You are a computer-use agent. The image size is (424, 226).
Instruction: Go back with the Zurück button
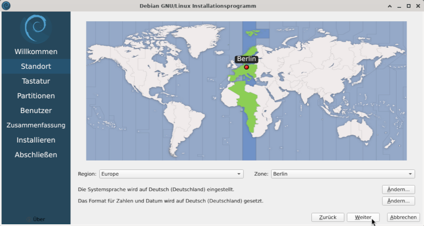pyautogui.click(x=328, y=218)
